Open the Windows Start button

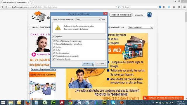tap(3, 102)
